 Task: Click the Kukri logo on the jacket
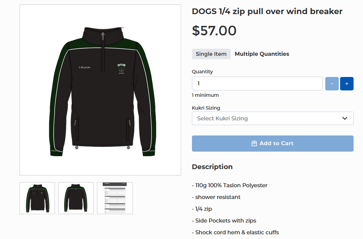click(85, 67)
